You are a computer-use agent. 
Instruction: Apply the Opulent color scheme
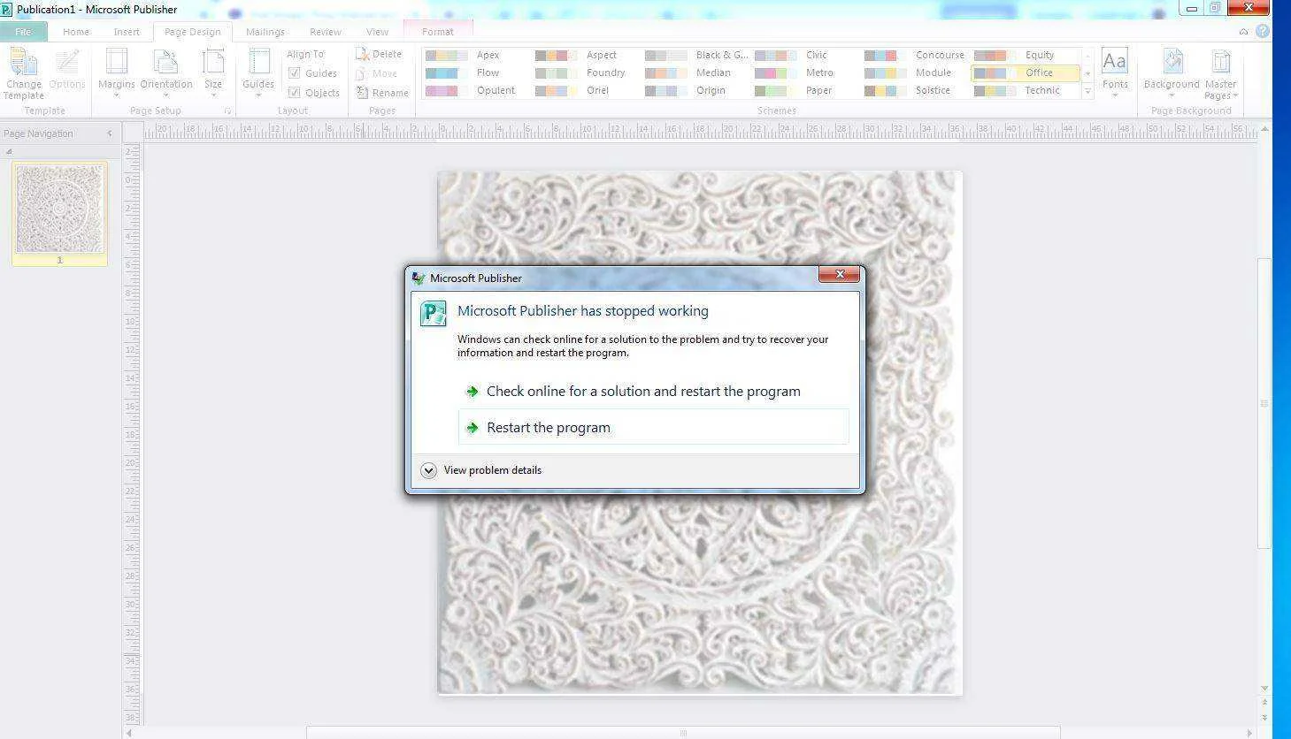point(475,90)
